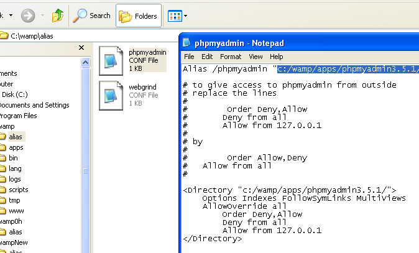Open the Notepad View menu

pos(256,57)
